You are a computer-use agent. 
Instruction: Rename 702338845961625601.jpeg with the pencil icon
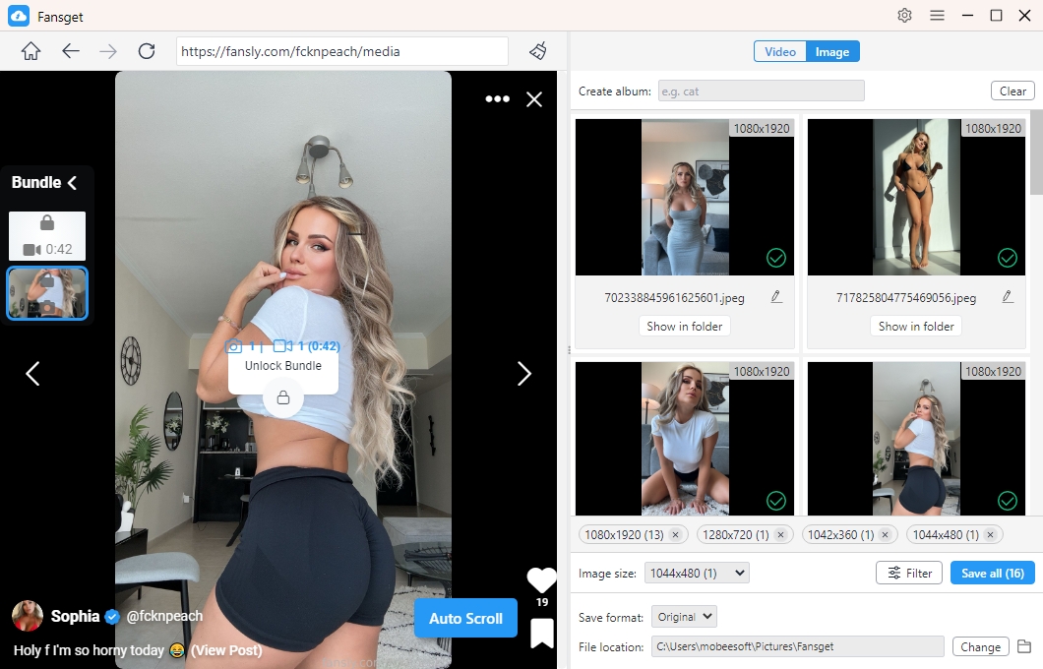click(x=776, y=297)
